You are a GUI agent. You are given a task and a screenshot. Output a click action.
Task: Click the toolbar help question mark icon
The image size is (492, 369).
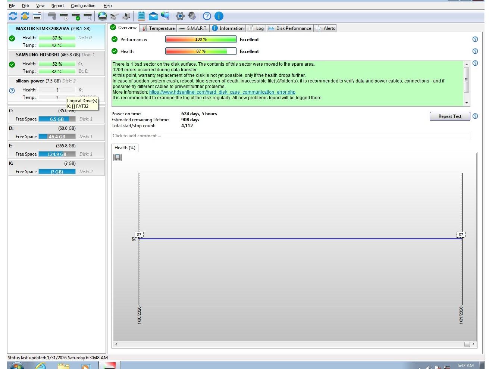pyautogui.click(x=207, y=16)
